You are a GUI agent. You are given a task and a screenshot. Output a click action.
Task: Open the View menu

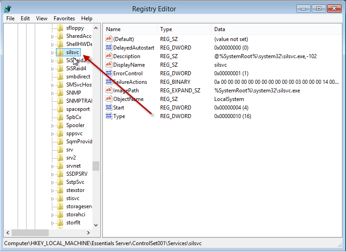pyautogui.click(x=42, y=18)
